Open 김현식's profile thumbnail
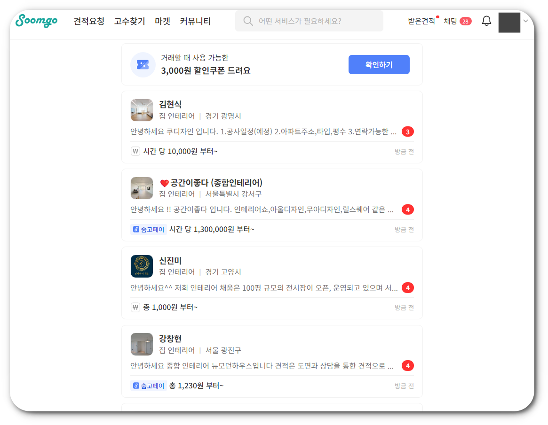 tap(142, 110)
